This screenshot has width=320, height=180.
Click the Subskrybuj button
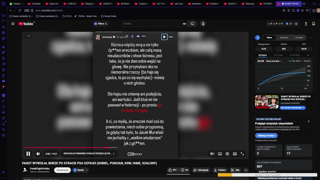62,170
